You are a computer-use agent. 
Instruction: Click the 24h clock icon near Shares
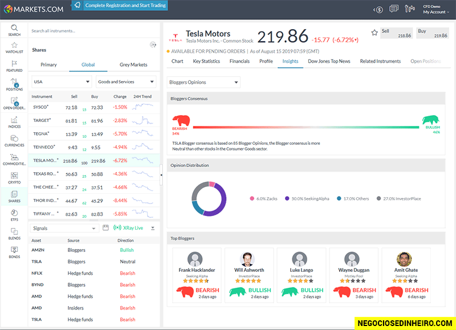tap(153, 45)
